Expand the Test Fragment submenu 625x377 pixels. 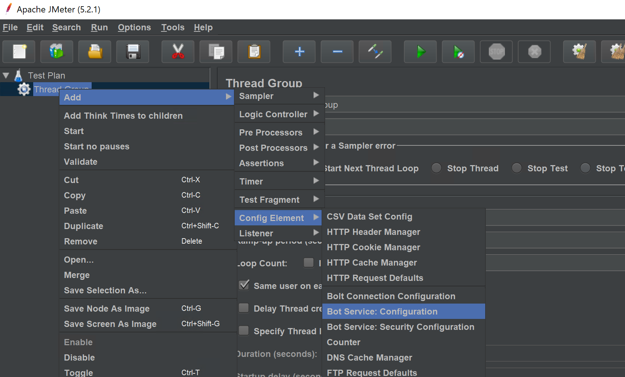279,199
